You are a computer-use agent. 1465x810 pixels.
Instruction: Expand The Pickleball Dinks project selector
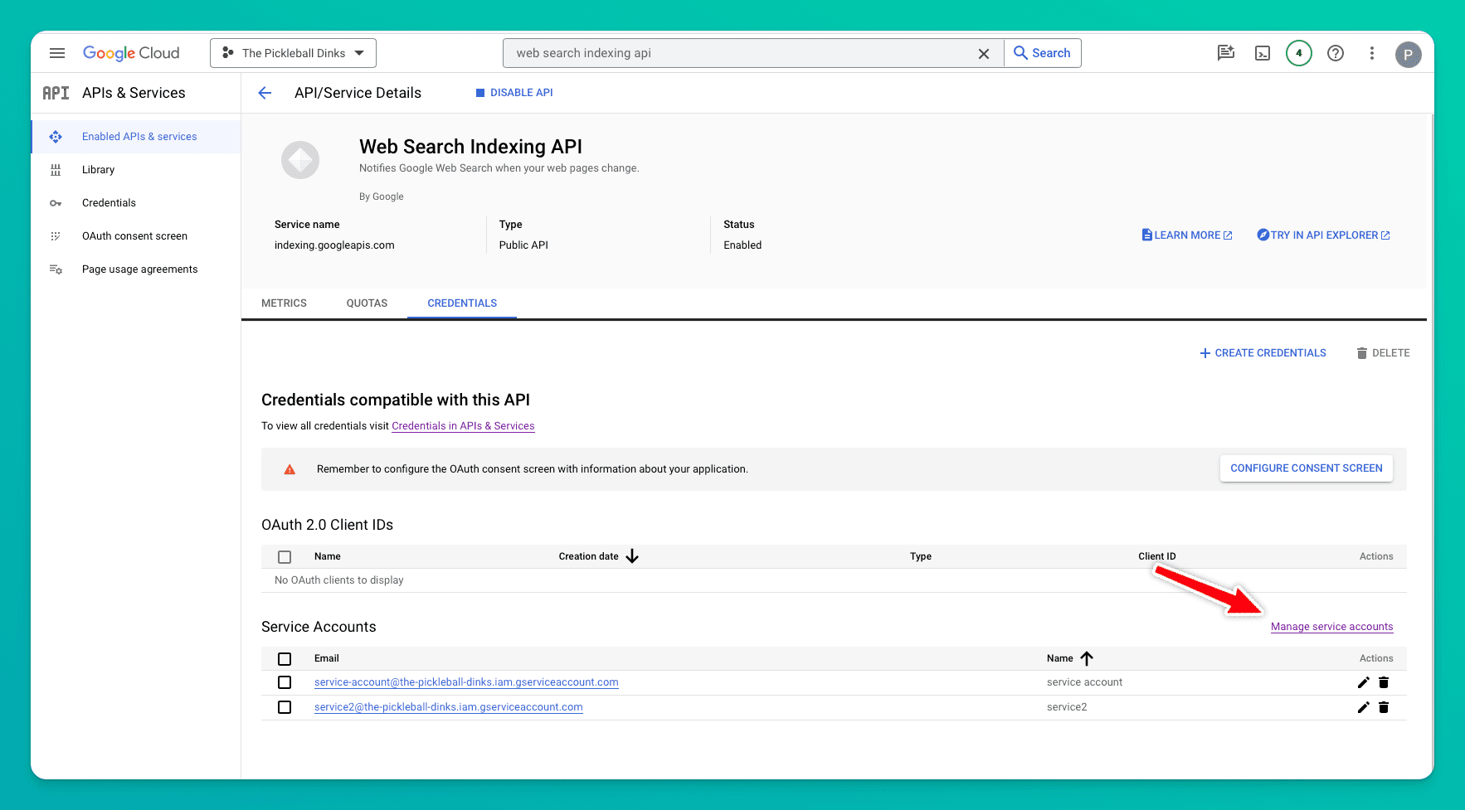click(293, 53)
